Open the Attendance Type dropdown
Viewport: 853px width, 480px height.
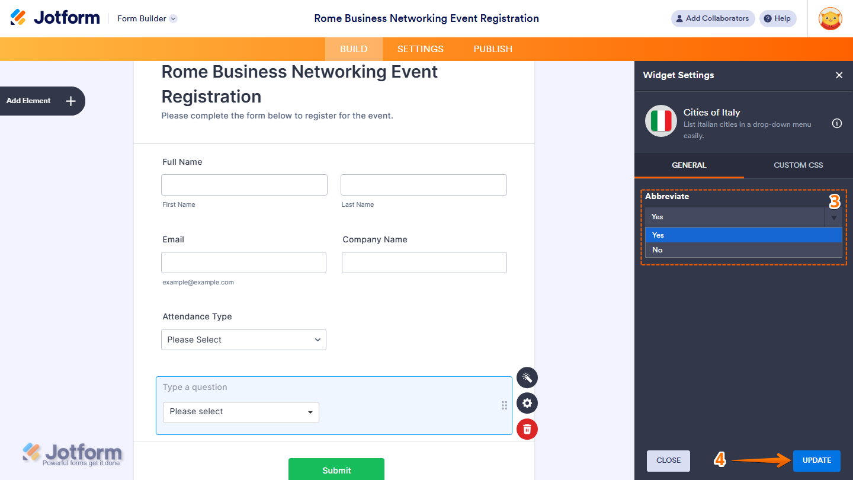pyautogui.click(x=243, y=340)
